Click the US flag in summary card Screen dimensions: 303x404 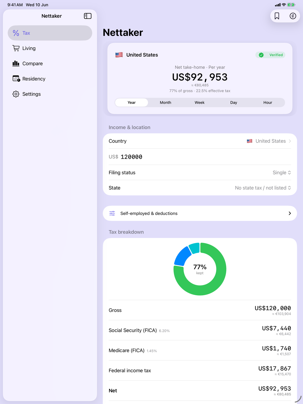click(119, 55)
